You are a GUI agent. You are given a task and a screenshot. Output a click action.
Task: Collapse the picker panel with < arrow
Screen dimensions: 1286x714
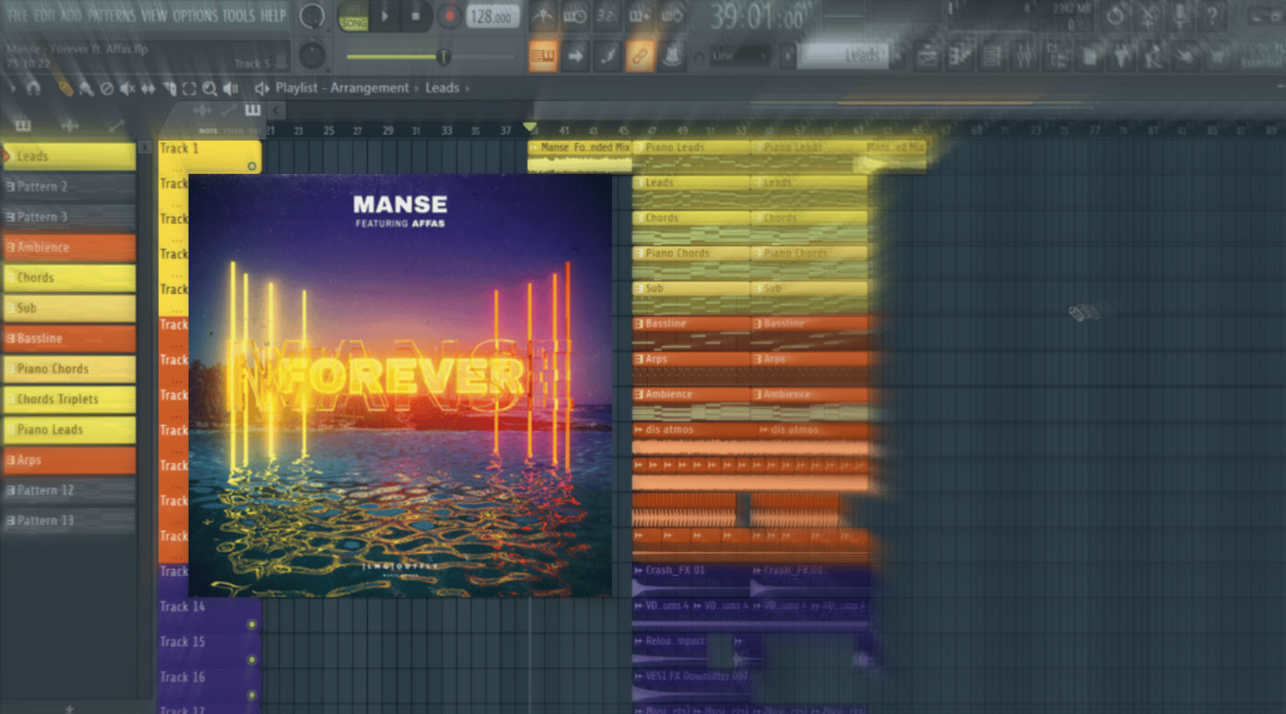[x=276, y=111]
